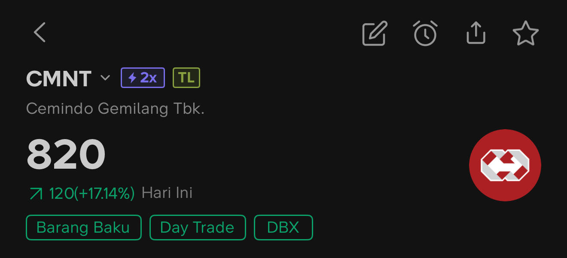Tap the lightning bolt icon in 2x badge
Screen dimensions: 567x258
(133, 78)
